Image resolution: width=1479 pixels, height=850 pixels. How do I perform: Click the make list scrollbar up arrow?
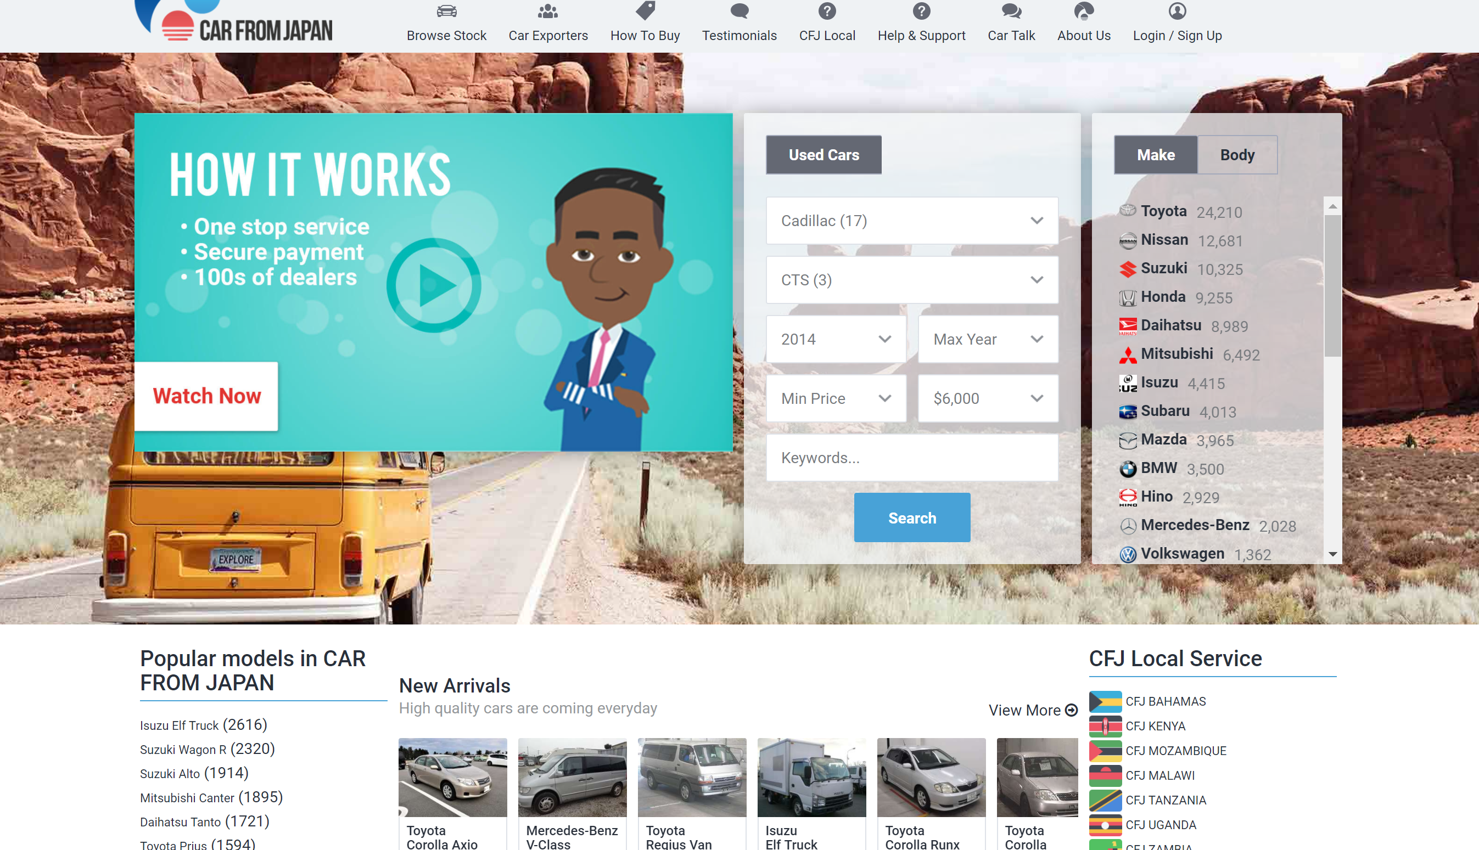pyautogui.click(x=1332, y=206)
